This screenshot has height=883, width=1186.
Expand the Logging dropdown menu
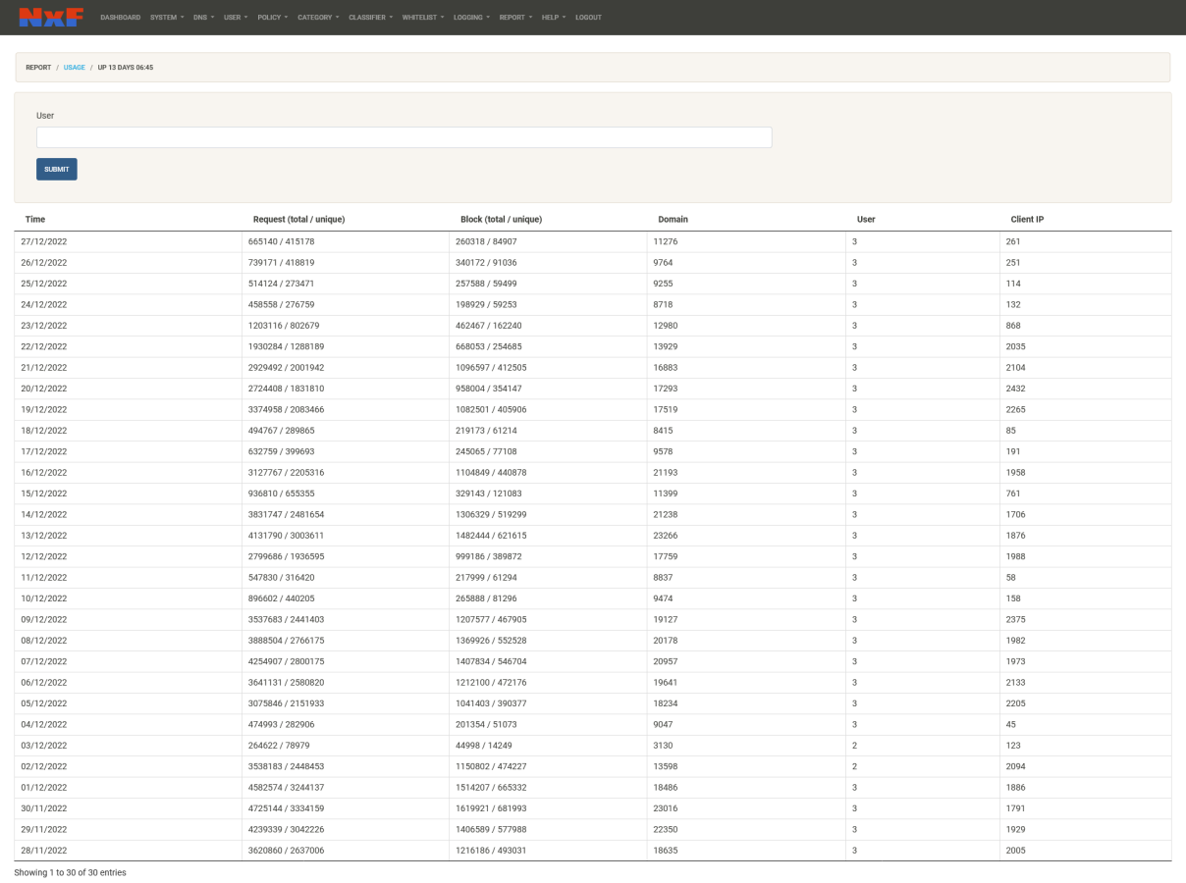[471, 18]
